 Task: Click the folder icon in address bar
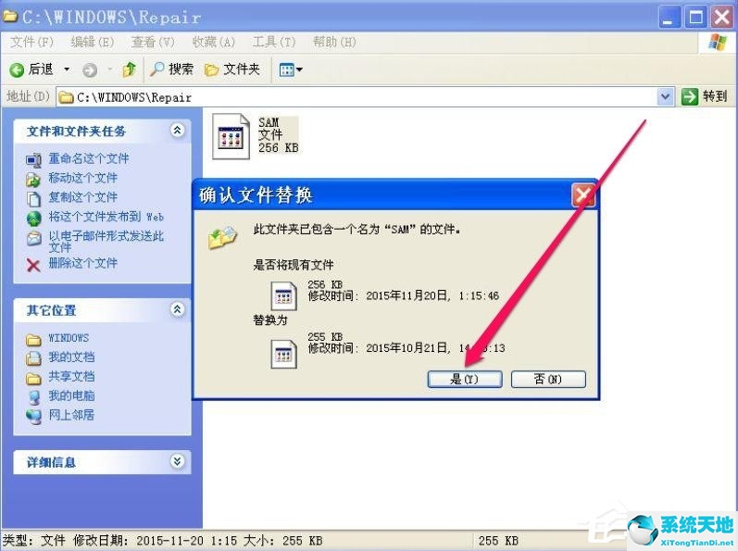66,97
